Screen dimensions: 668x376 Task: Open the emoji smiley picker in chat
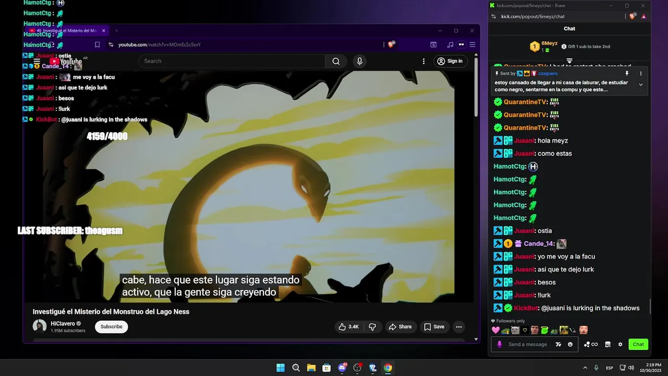570,344
